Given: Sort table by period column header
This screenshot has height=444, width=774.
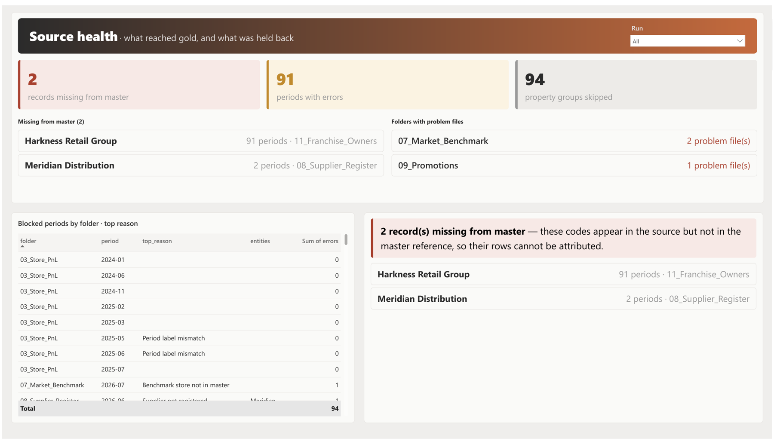Looking at the screenshot, I should (110, 241).
